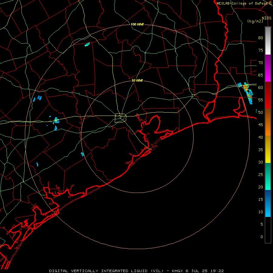Select the white-gray segment of the color scale

268,41
